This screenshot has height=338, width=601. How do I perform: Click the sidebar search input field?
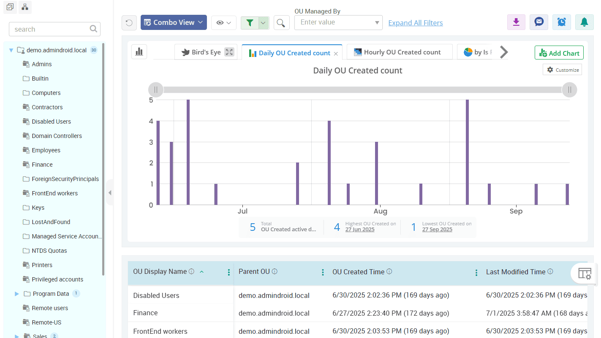[x=51, y=29]
